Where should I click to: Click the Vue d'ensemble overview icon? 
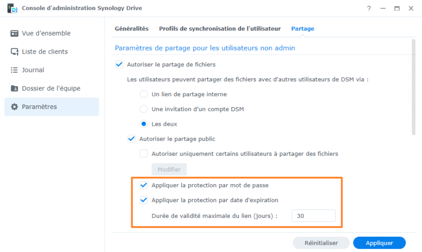tap(15, 33)
